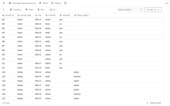The width and height of the screenshot is (170, 106).
Task: Click the channel column type icon
Action: 46,15
